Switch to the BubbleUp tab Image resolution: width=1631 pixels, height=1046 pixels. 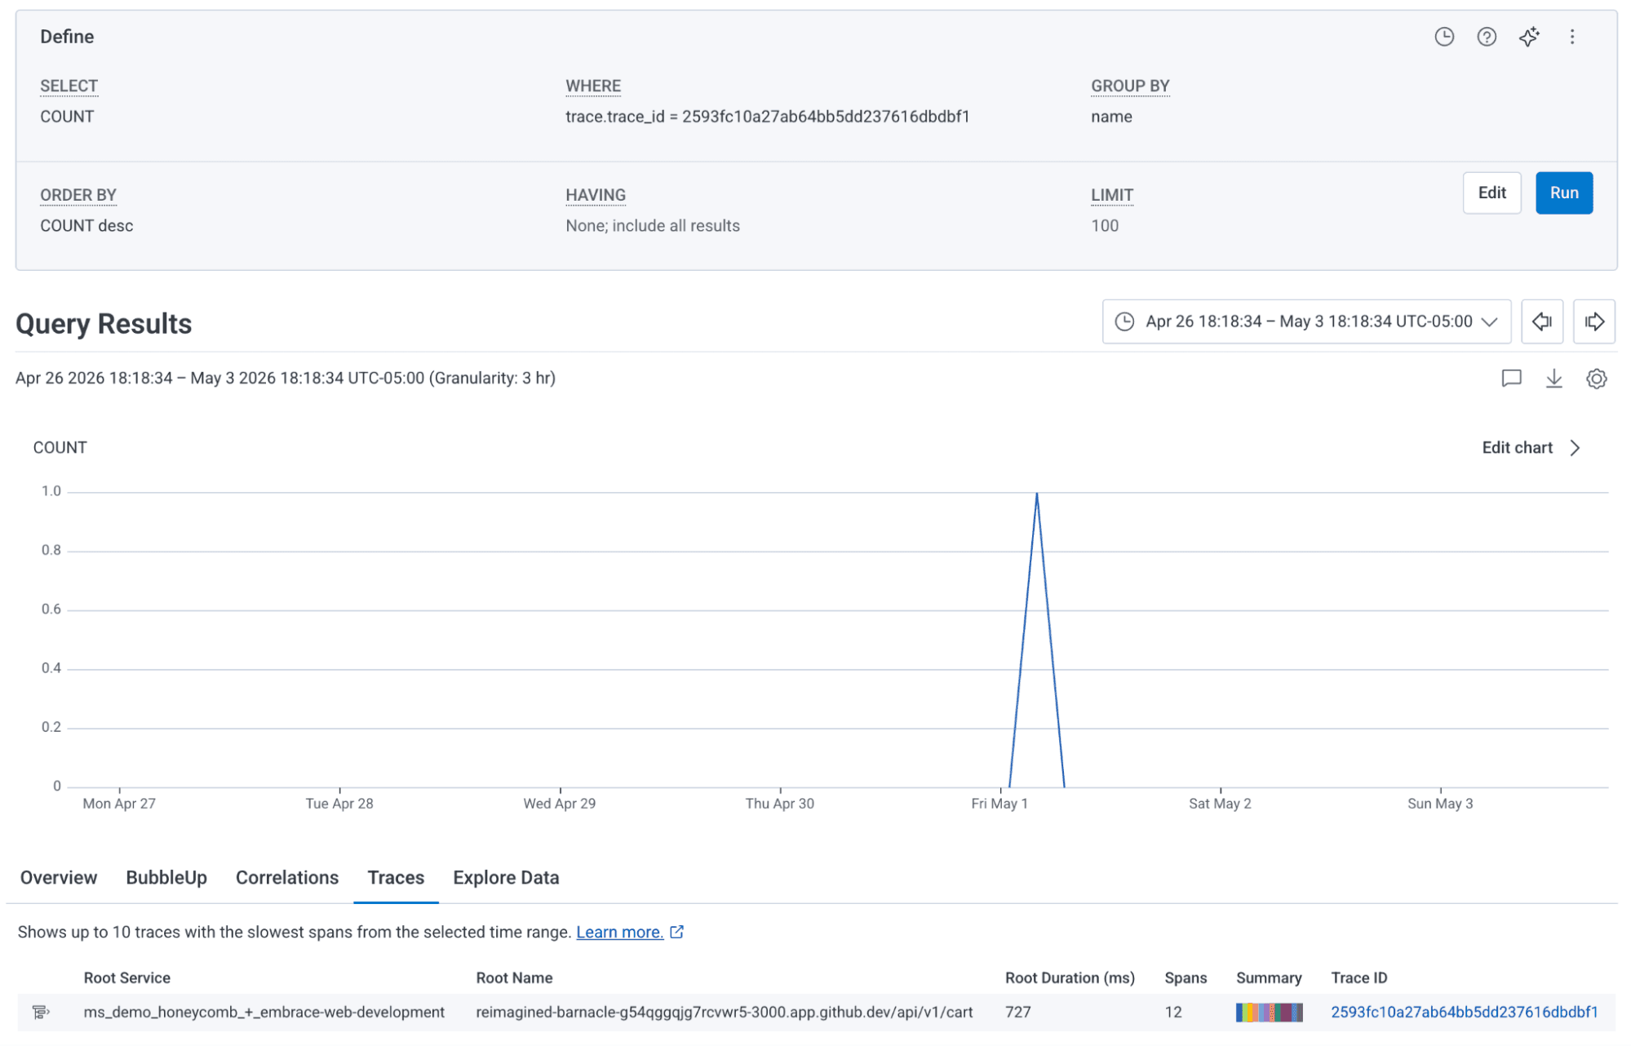(x=166, y=878)
